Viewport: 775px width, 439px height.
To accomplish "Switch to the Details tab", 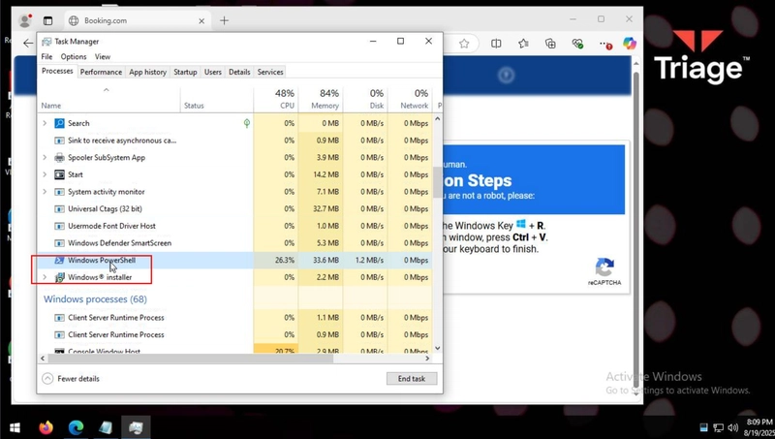I will [239, 72].
